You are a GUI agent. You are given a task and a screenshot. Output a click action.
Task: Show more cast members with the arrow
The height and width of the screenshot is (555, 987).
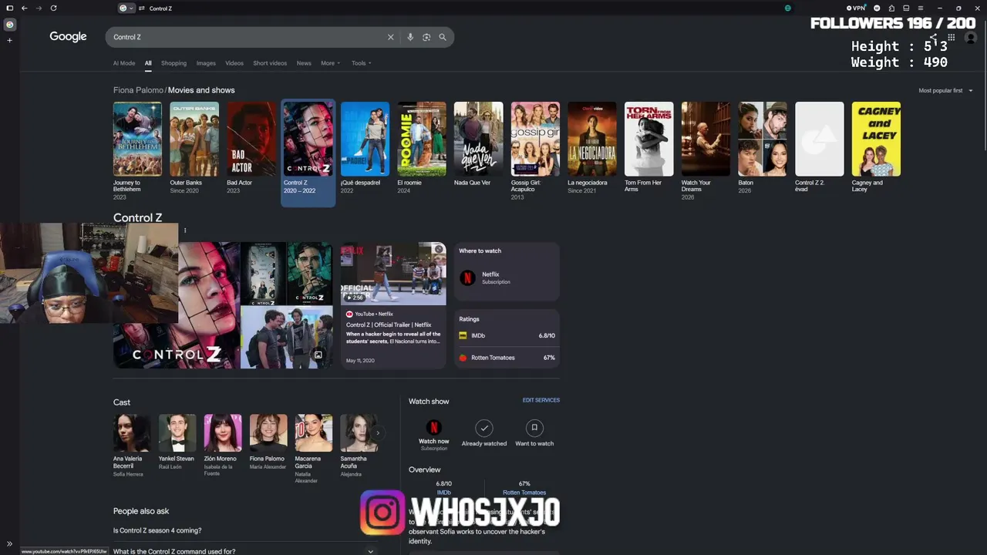(x=377, y=433)
